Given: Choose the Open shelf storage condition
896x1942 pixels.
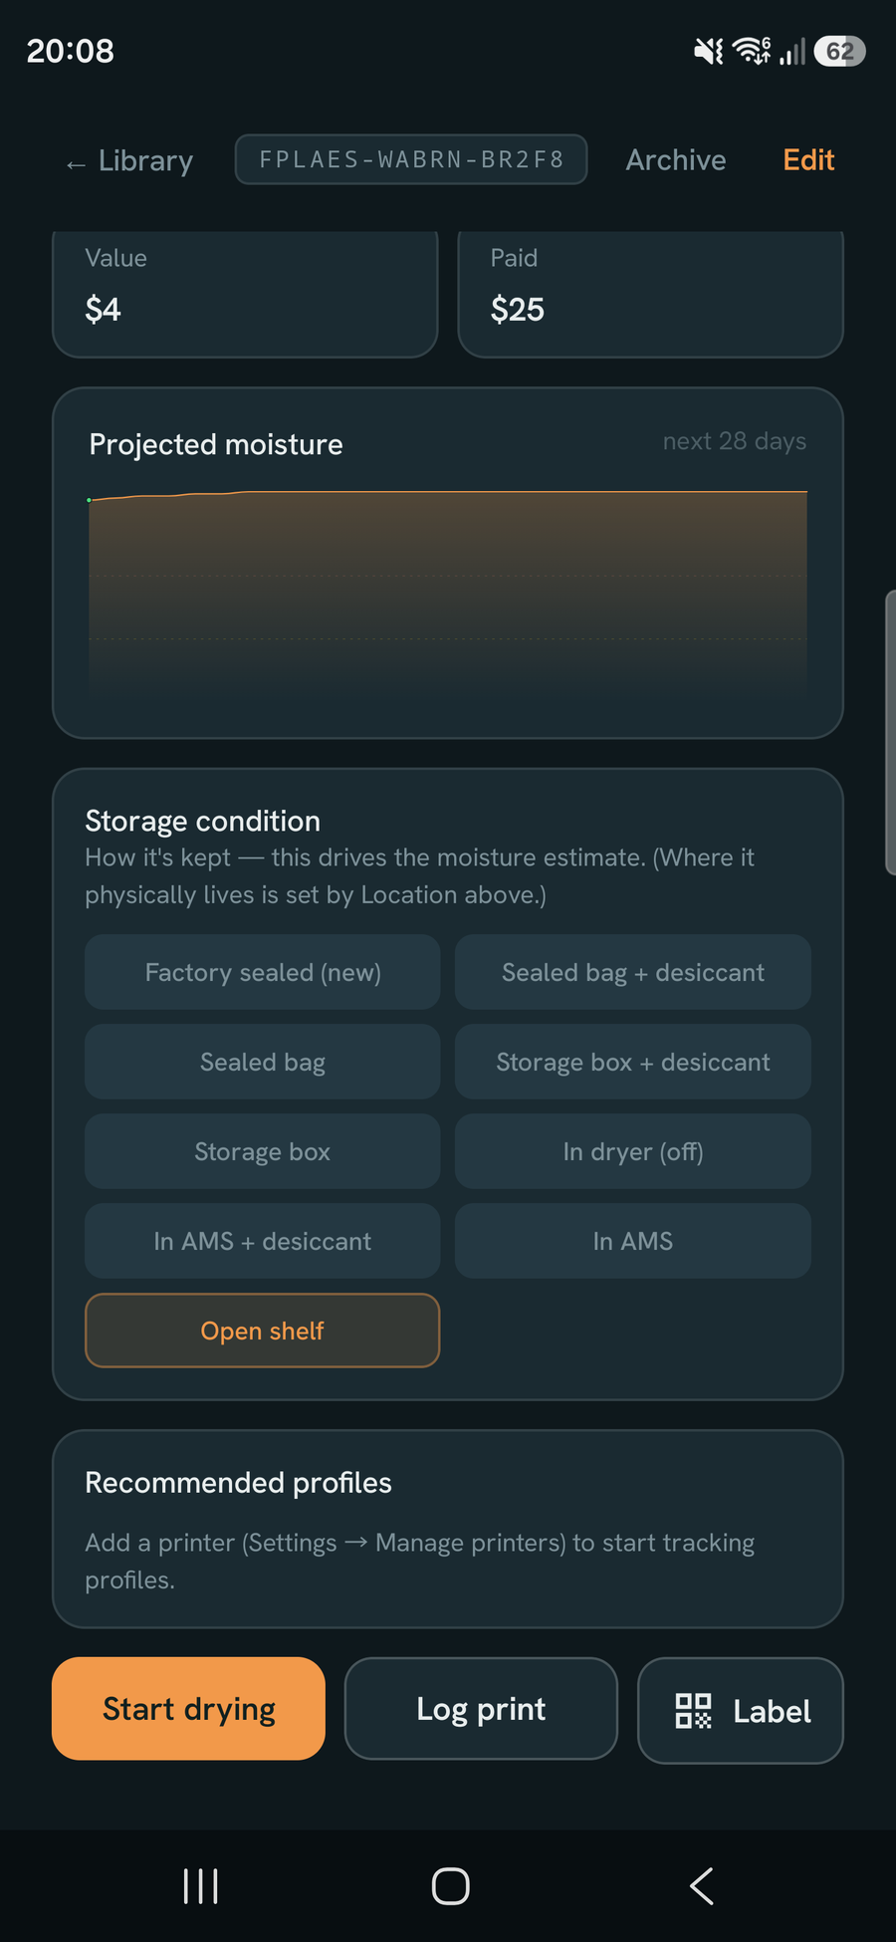Looking at the screenshot, I should [263, 1331].
